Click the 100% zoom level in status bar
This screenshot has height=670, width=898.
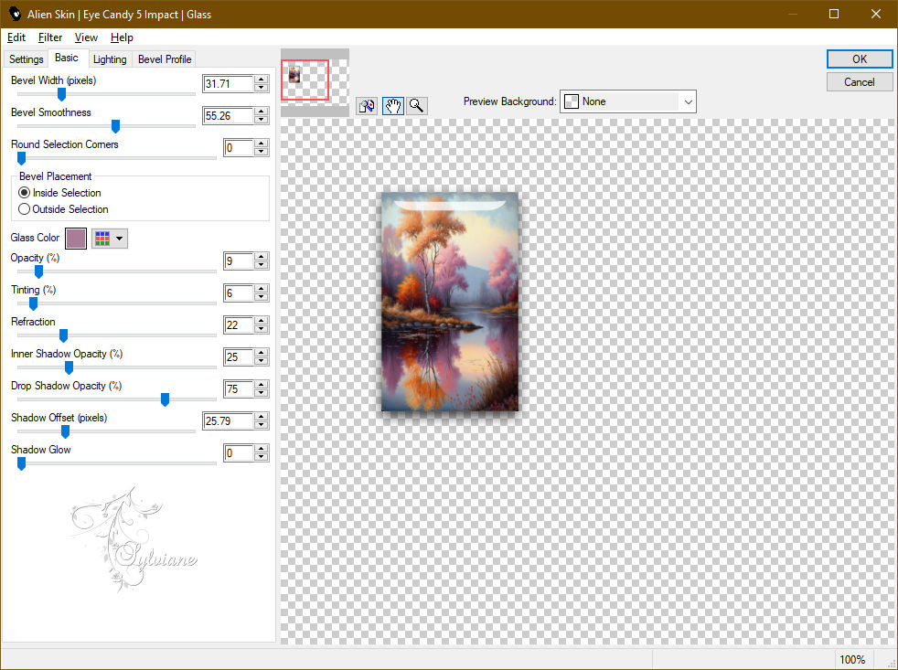pos(852,660)
